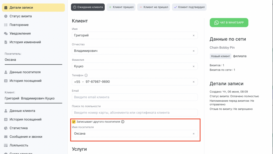This screenshot has height=154, width=273.
Task: Click the Chain Bobby Pin network name
Action: click(x=222, y=48)
